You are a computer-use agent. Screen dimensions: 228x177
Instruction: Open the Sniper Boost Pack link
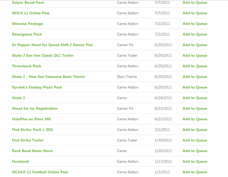pyautogui.click(x=28, y=2)
